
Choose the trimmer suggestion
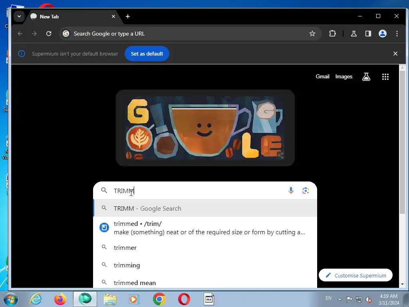205,247
